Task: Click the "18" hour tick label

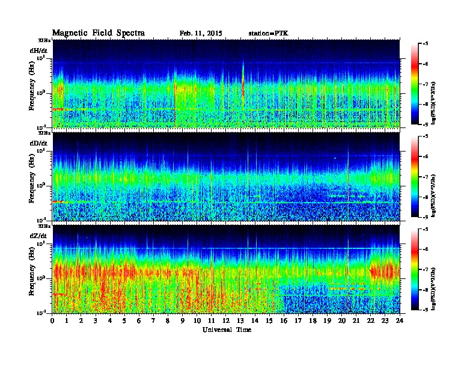Action: [x=313, y=320]
